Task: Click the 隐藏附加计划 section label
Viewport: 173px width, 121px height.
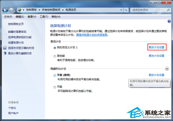Action: (58, 69)
